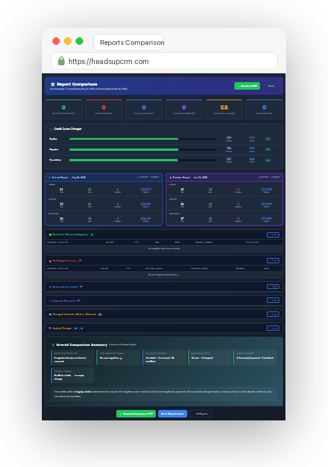Toggle the Changed Accounts section
This screenshot has width=328, height=467.
coord(273,314)
